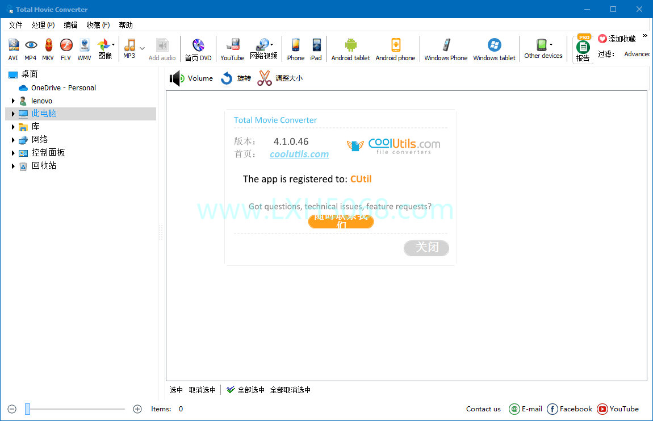
Task: Click 调整大小 resize scissors tool
Action: coord(281,78)
